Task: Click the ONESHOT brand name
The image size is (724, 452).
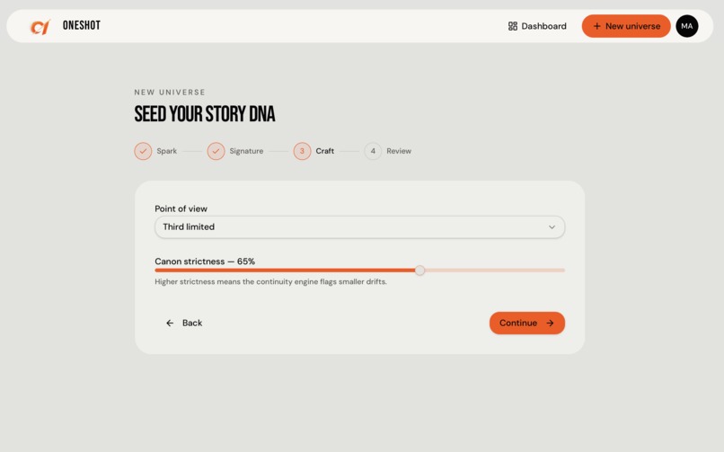Action: click(82, 25)
